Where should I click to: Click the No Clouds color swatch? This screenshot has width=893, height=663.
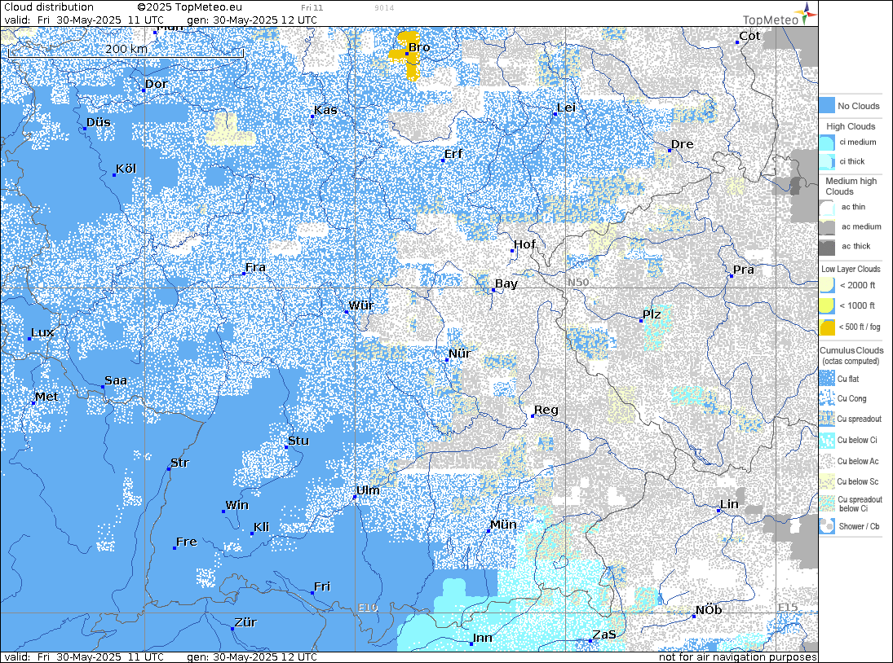pyautogui.click(x=827, y=105)
